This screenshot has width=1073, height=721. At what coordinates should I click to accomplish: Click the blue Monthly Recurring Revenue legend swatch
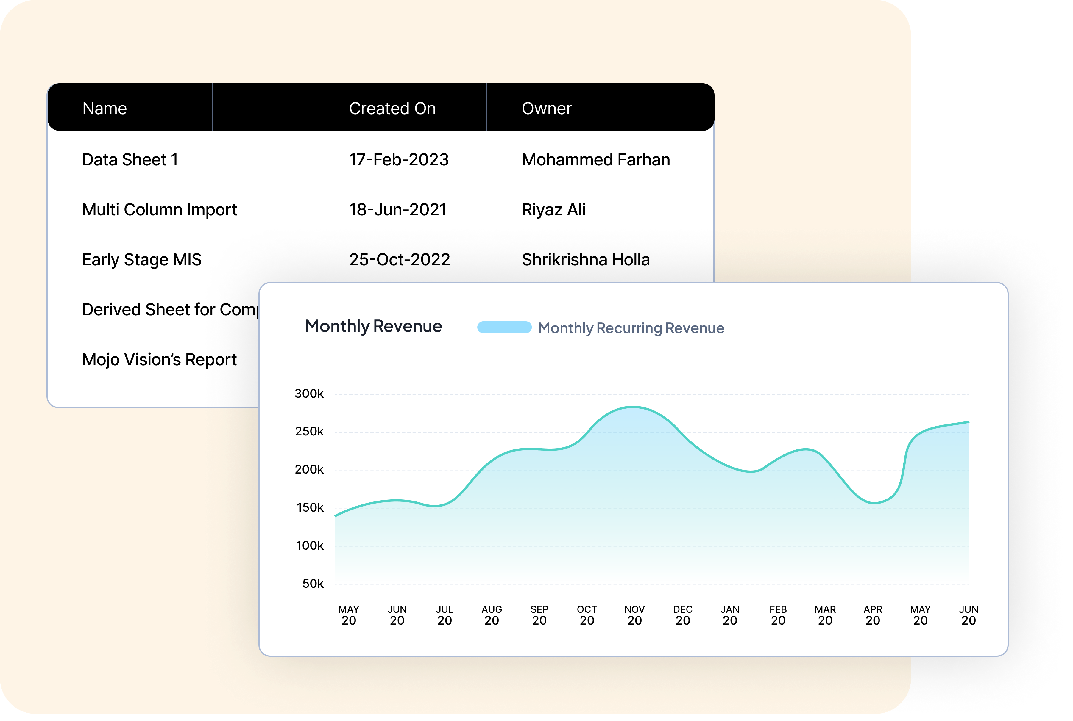click(504, 327)
